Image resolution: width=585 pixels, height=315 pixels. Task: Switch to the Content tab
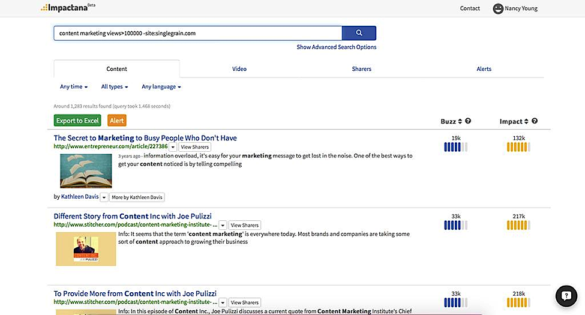[117, 68]
